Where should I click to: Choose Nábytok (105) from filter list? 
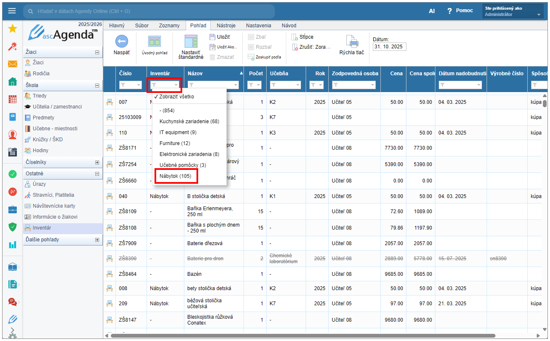pos(175,176)
